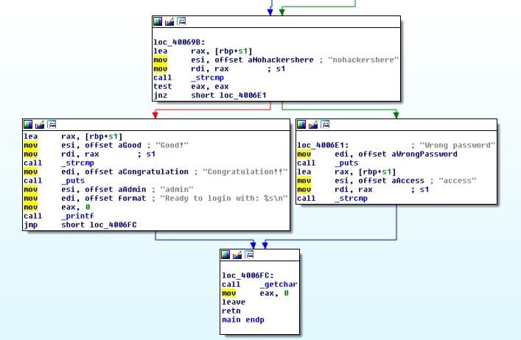Screen dimensions: 521x340
Task: Click the _puts call in Congratulation block
Action: [73, 181]
